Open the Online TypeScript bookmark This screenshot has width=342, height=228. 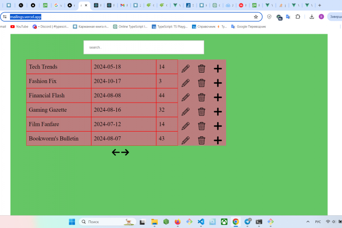tap(130, 27)
